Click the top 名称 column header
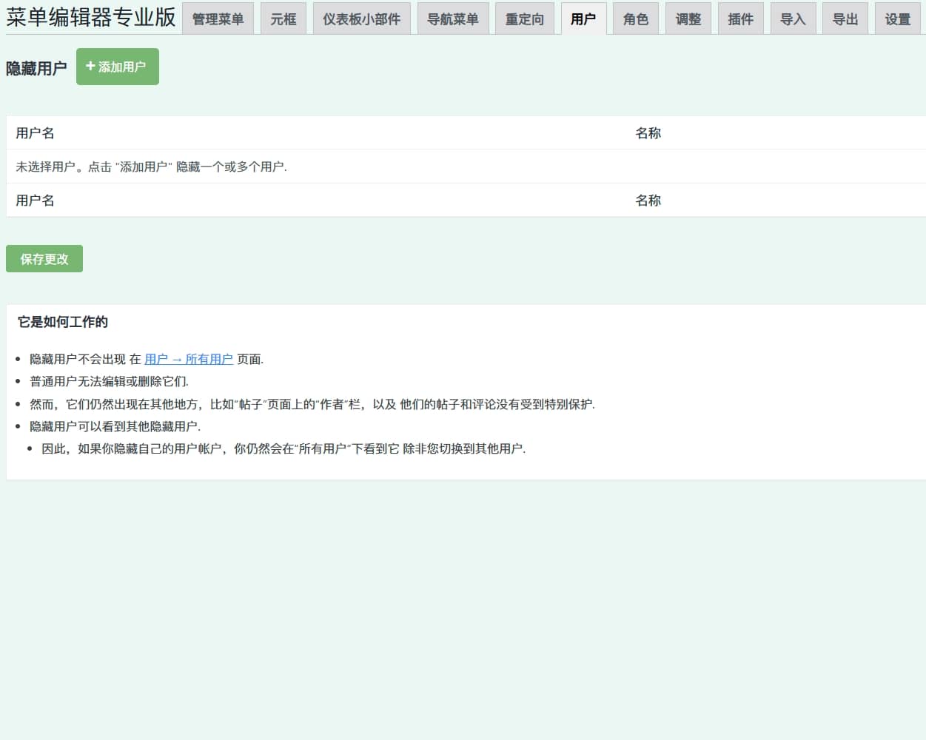The image size is (926, 740). (x=648, y=133)
